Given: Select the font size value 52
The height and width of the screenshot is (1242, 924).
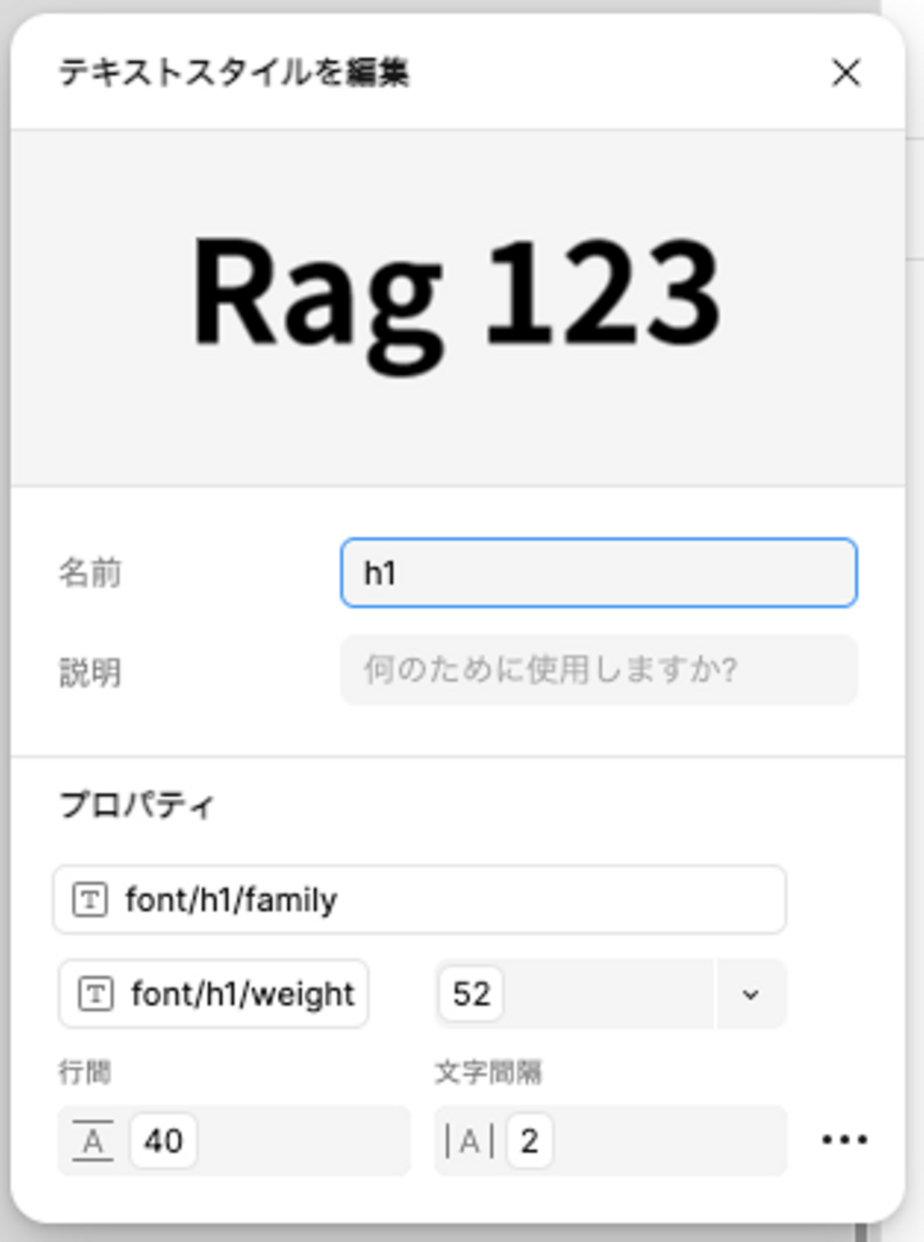Looking at the screenshot, I should (x=471, y=994).
